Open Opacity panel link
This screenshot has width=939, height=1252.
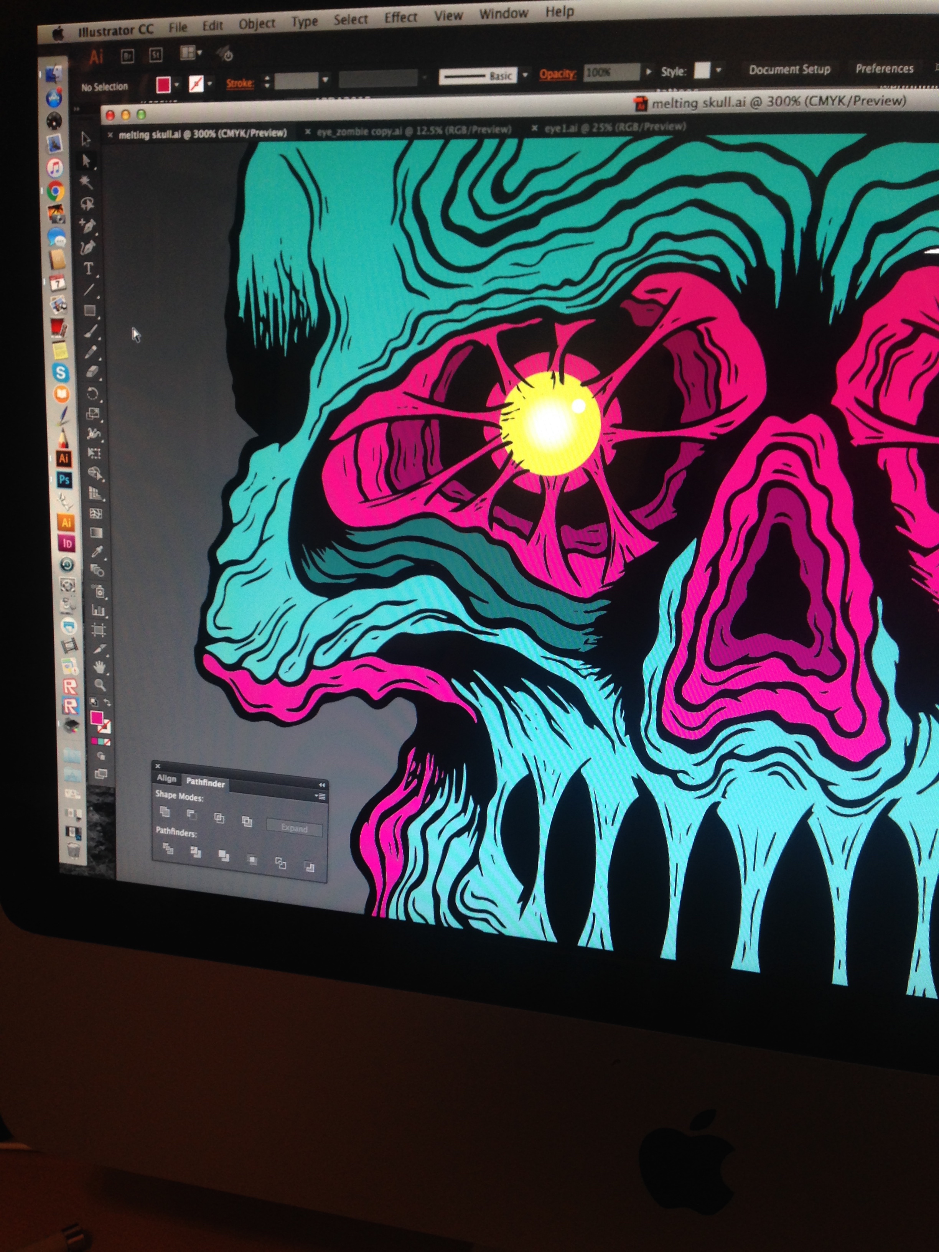557,74
